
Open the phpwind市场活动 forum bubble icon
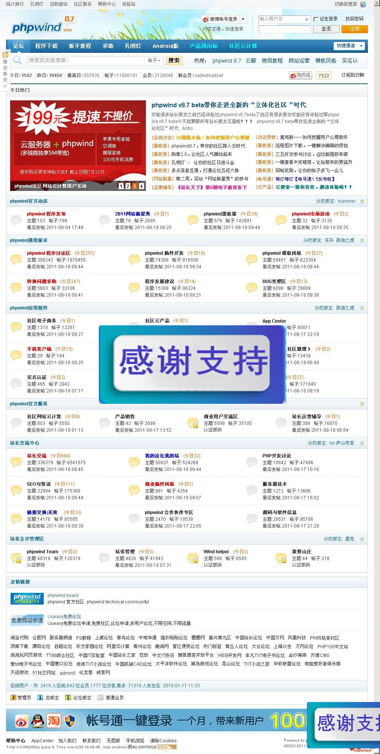point(281,220)
